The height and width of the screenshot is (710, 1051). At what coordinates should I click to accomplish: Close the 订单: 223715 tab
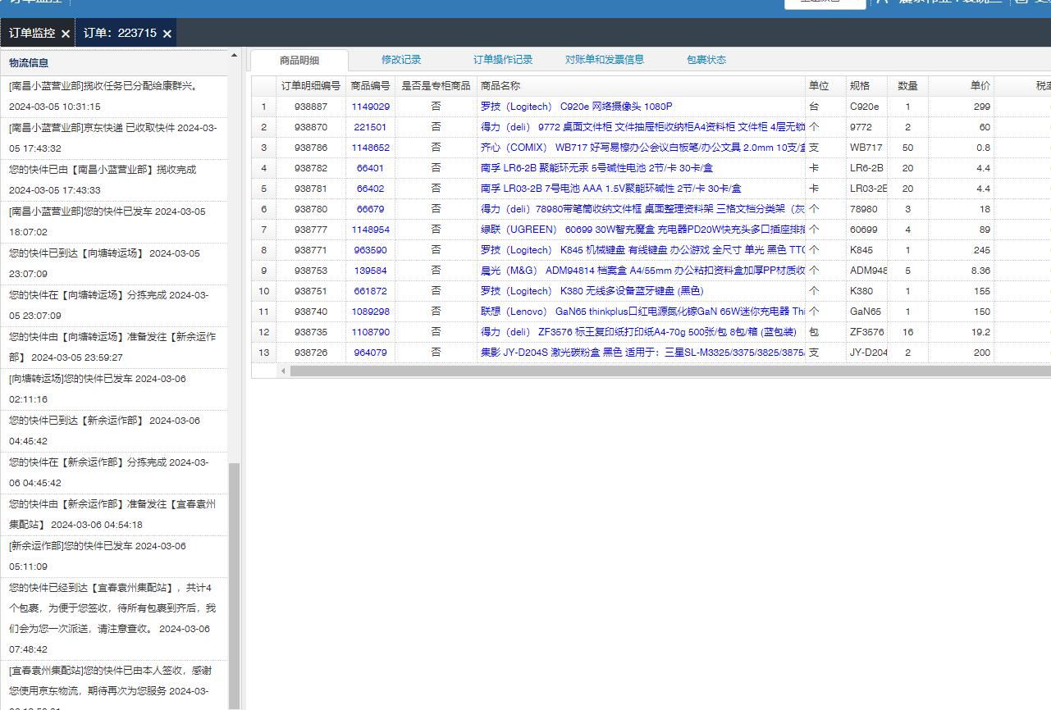click(167, 34)
